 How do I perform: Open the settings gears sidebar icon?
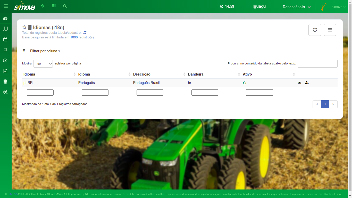click(5, 92)
